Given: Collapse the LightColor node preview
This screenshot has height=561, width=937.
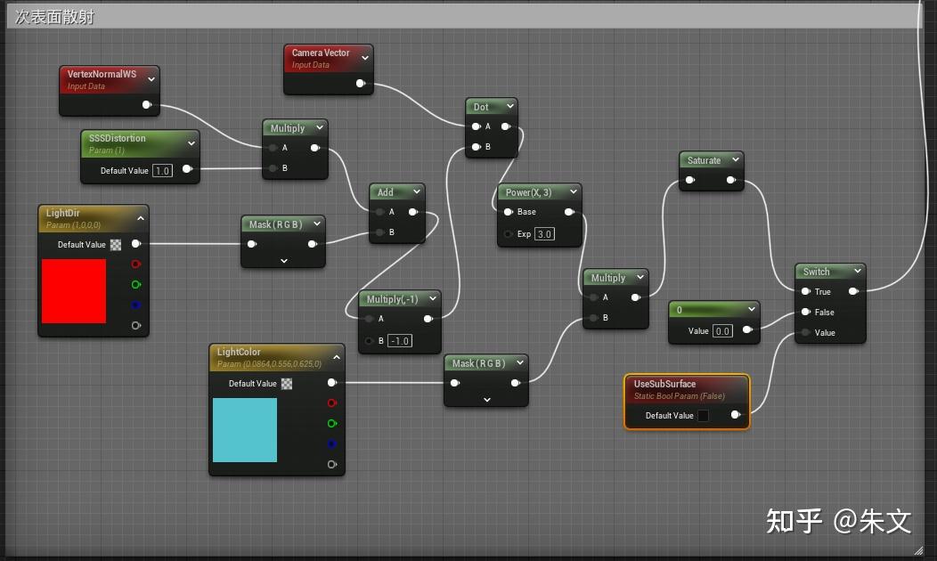Looking at the screenshot, I should tap(337, 357).
